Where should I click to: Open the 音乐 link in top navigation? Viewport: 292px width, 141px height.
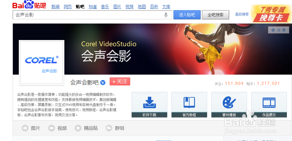click(105, 7)
